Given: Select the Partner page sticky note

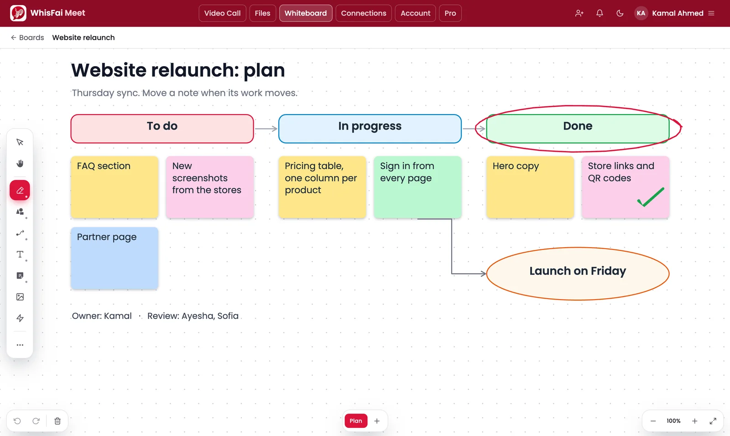Looking at the screenshot, I should click(x=115, y=258).
